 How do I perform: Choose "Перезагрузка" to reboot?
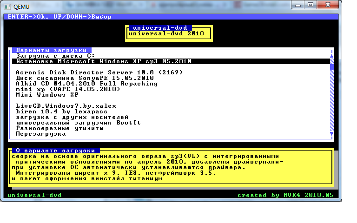[x=41, y=134]
